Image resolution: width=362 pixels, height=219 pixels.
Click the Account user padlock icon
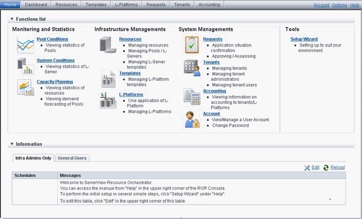pos(192,119)
